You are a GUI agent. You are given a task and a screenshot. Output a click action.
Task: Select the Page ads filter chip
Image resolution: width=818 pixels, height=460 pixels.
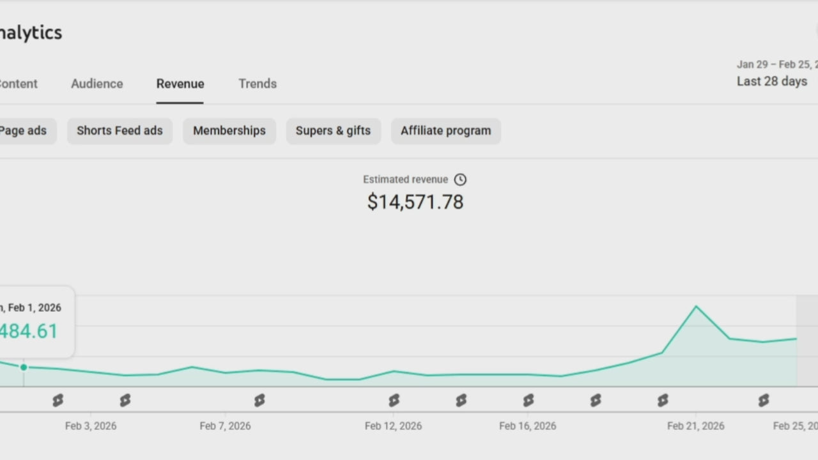(24, 131)
